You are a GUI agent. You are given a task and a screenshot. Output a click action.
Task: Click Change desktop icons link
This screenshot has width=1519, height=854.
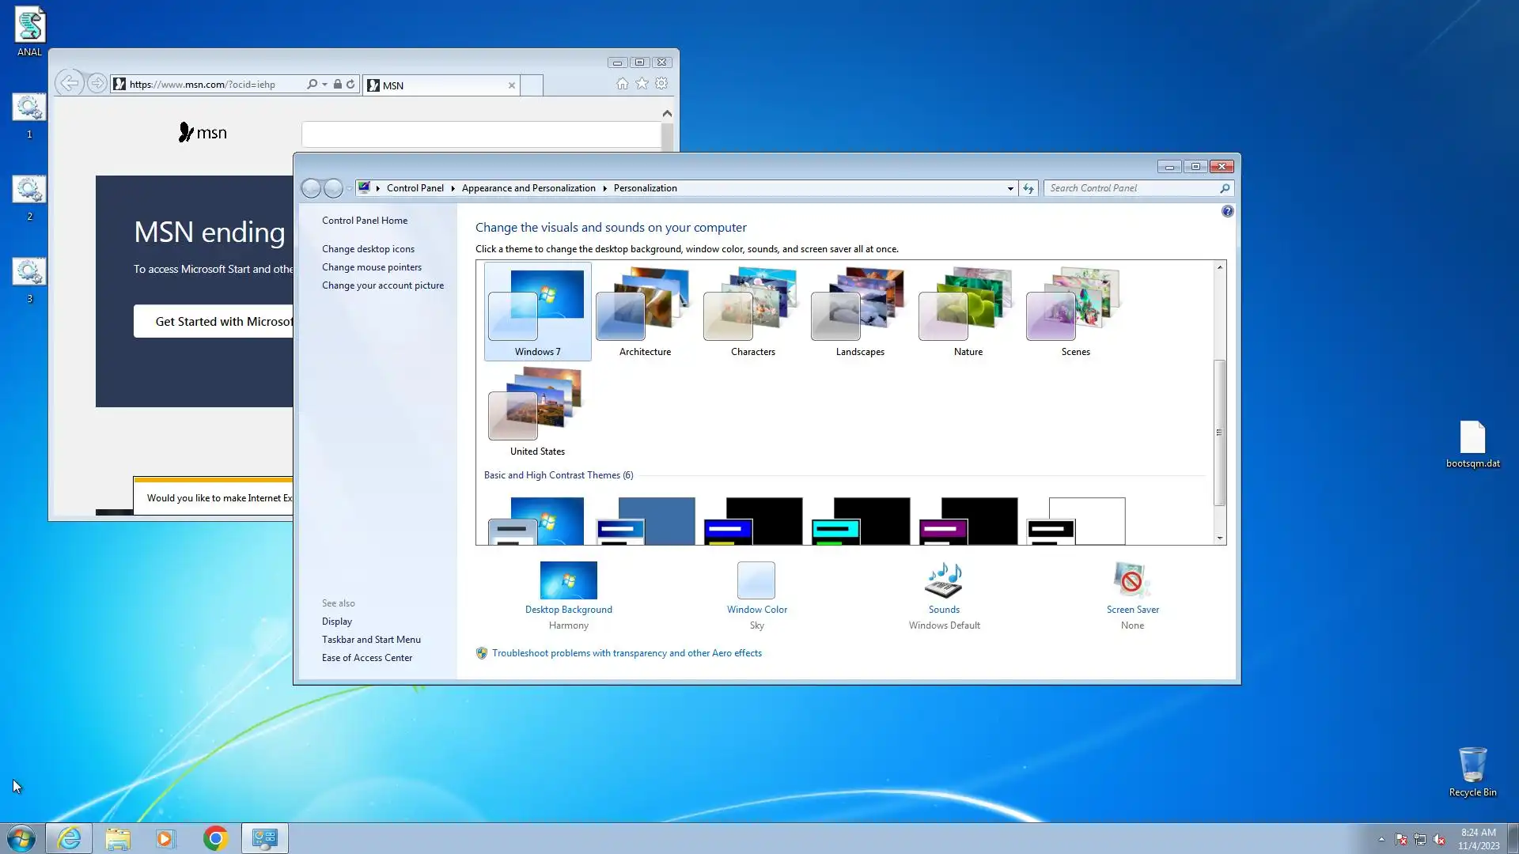pyautogui.click(x=368, y=249)
